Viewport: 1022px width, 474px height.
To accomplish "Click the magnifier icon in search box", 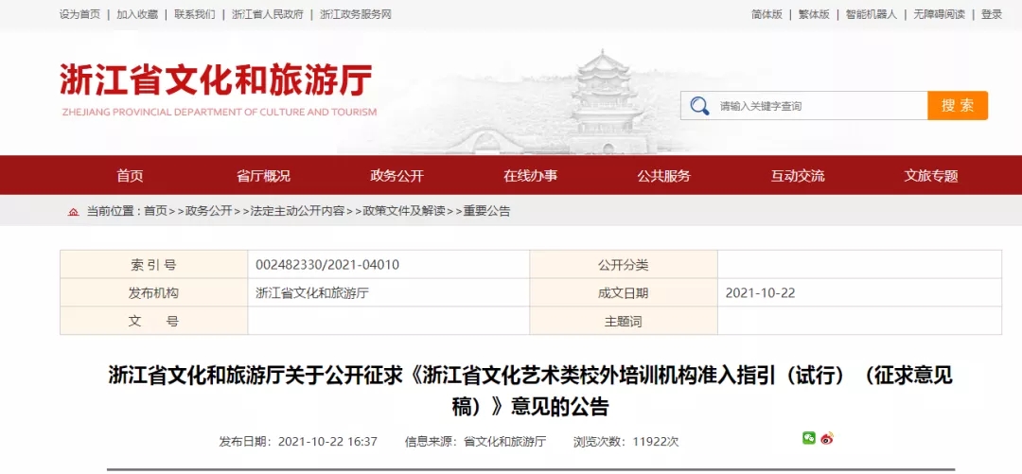I will pyautogui.click(x=699, y=106).
